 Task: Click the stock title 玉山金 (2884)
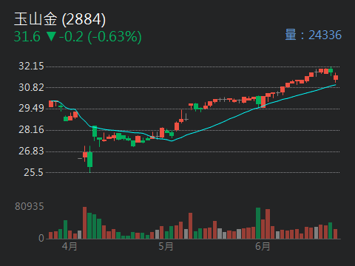click(60, 19)
